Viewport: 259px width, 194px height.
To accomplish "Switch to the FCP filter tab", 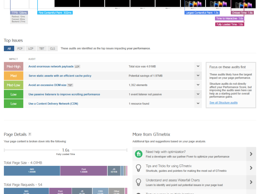I will coord(20,48).
